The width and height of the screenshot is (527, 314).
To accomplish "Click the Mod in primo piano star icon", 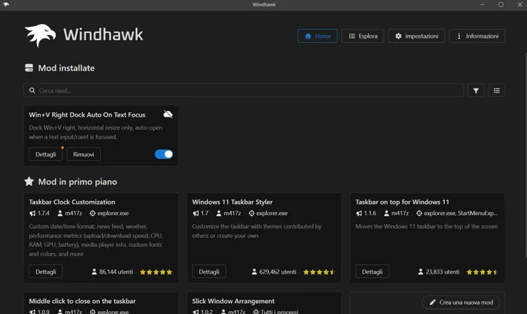I will tap(29, 182).
